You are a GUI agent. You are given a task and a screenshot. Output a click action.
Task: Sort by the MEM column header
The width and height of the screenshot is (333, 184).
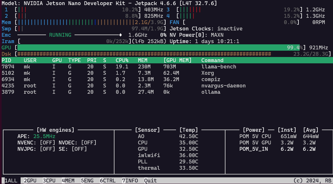point(143,60)
